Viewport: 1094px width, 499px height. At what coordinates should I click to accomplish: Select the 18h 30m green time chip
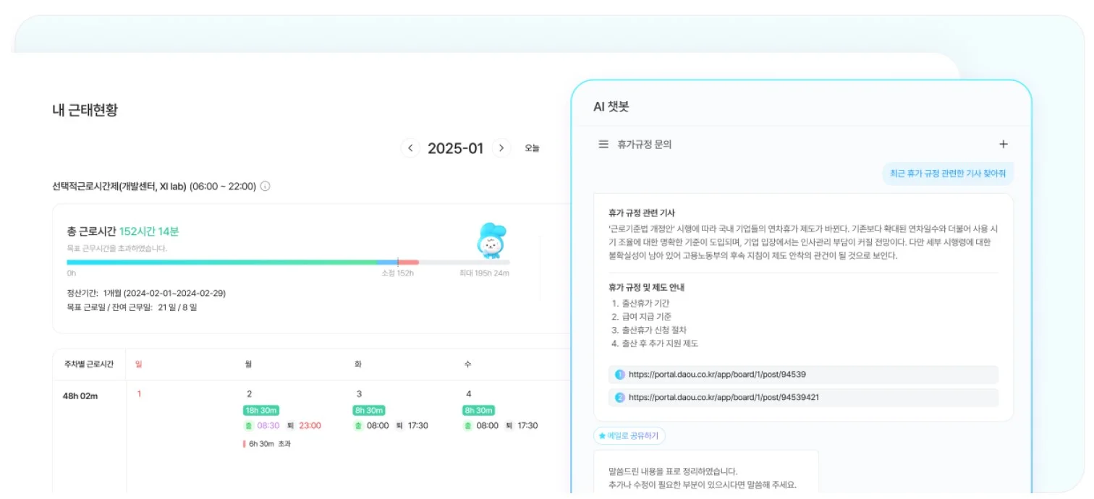click(260, 410)
